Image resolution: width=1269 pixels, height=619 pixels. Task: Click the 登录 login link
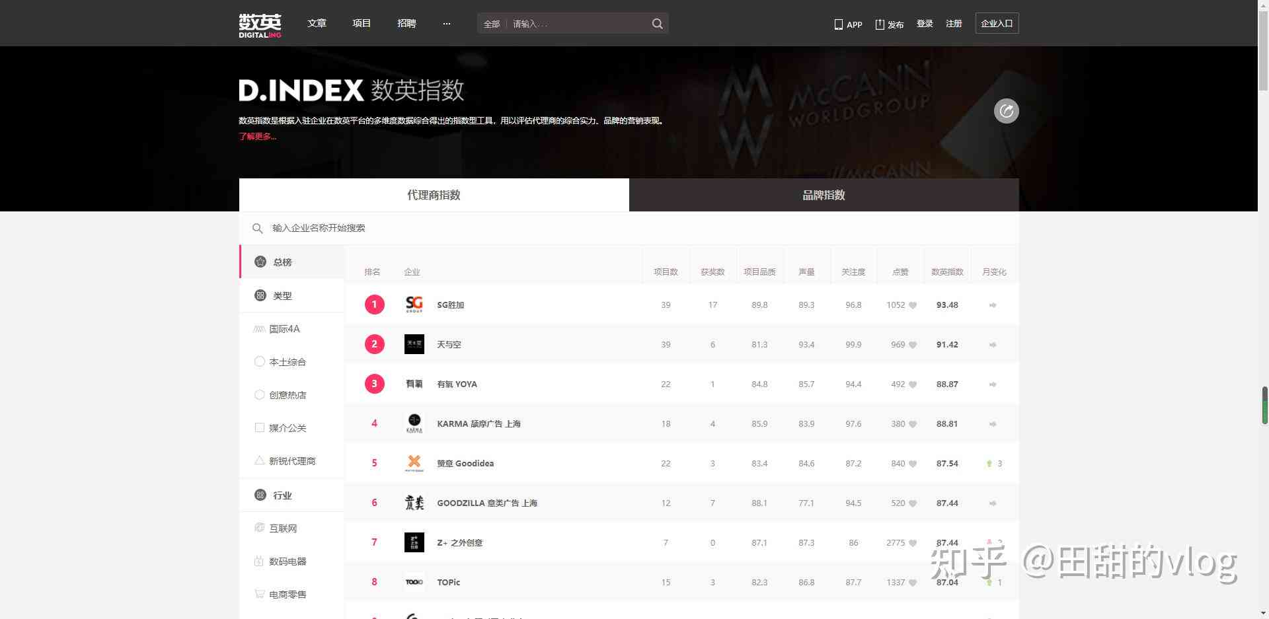point(925,23)
